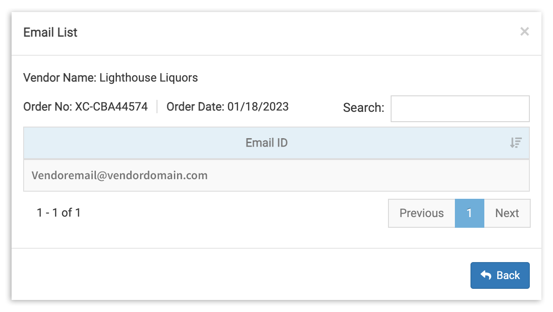Screen dimensions: 553x312
Task: Focus the Search input field
Action: click(x=460, y=108)
